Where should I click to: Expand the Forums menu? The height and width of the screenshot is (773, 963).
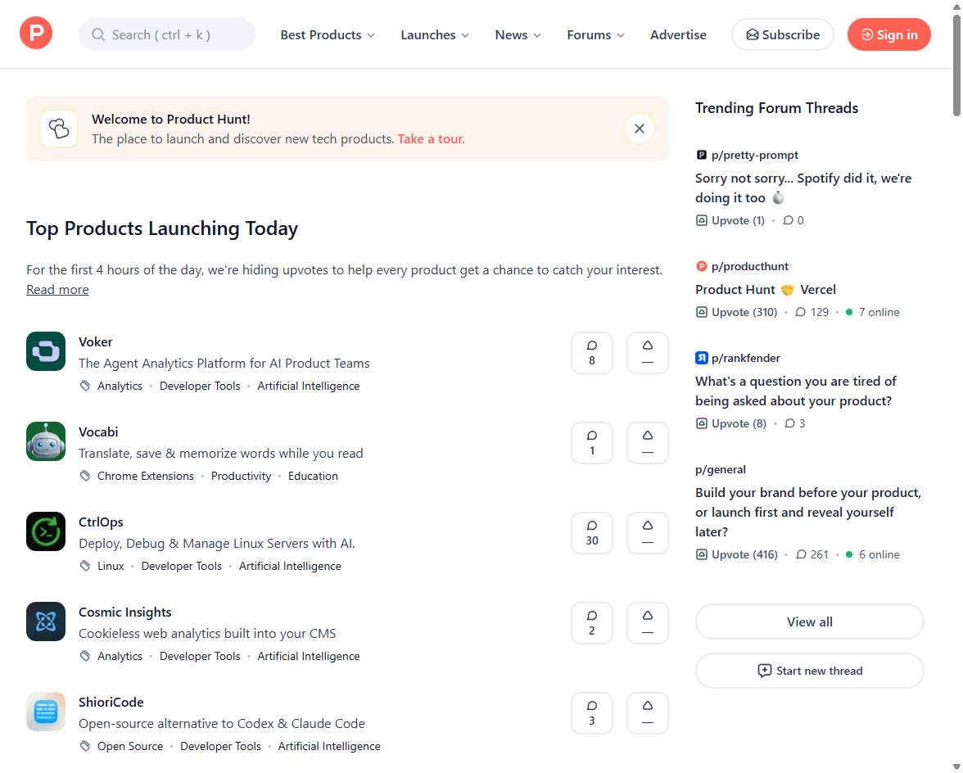coord(595,35)
